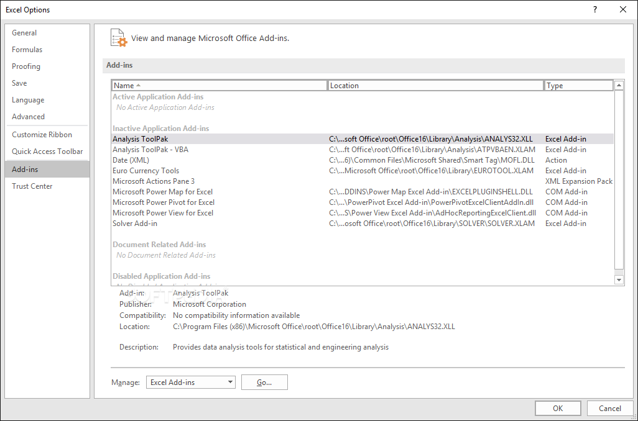Click the Action type cell
Image resolution: width=638 pixels, height=421 pixels.
pyautogui.click(x=556, y=160)
